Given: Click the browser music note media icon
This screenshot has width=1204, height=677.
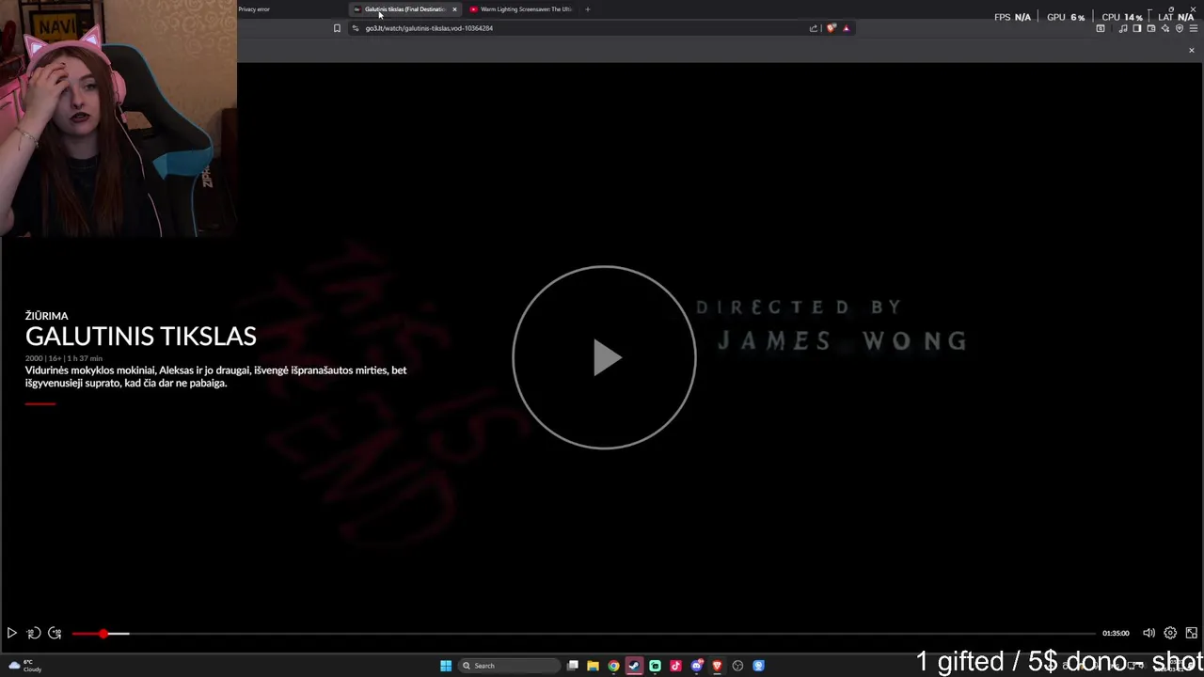Looking at the screenshot, I should tap(1123, 28).
